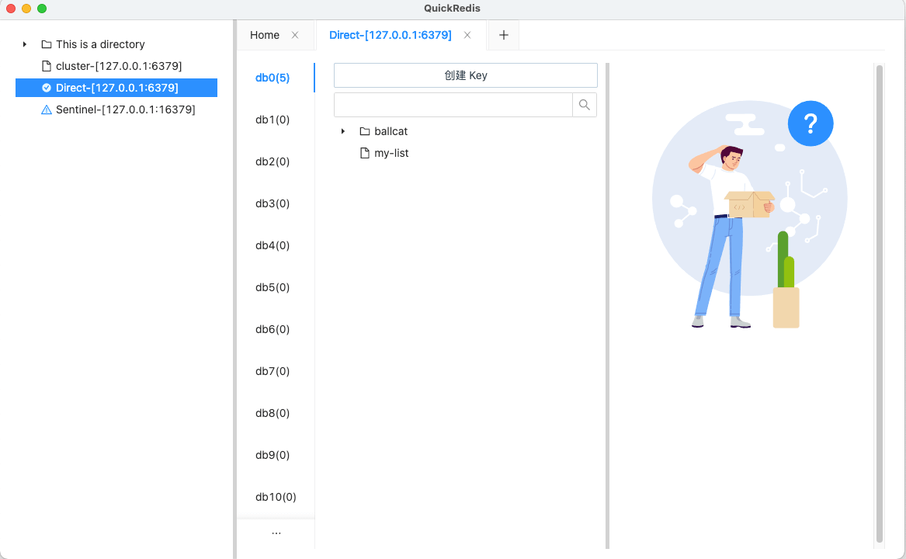This screenshot has width=906, height=559.
Task: Click the right panel vertical scrollbar
Action: click(x=880, y=304)
